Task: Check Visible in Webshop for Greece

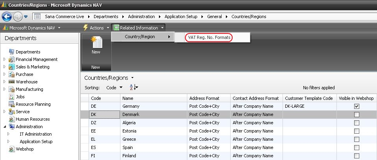Action: pyautogui.click(x=357, y=139)
